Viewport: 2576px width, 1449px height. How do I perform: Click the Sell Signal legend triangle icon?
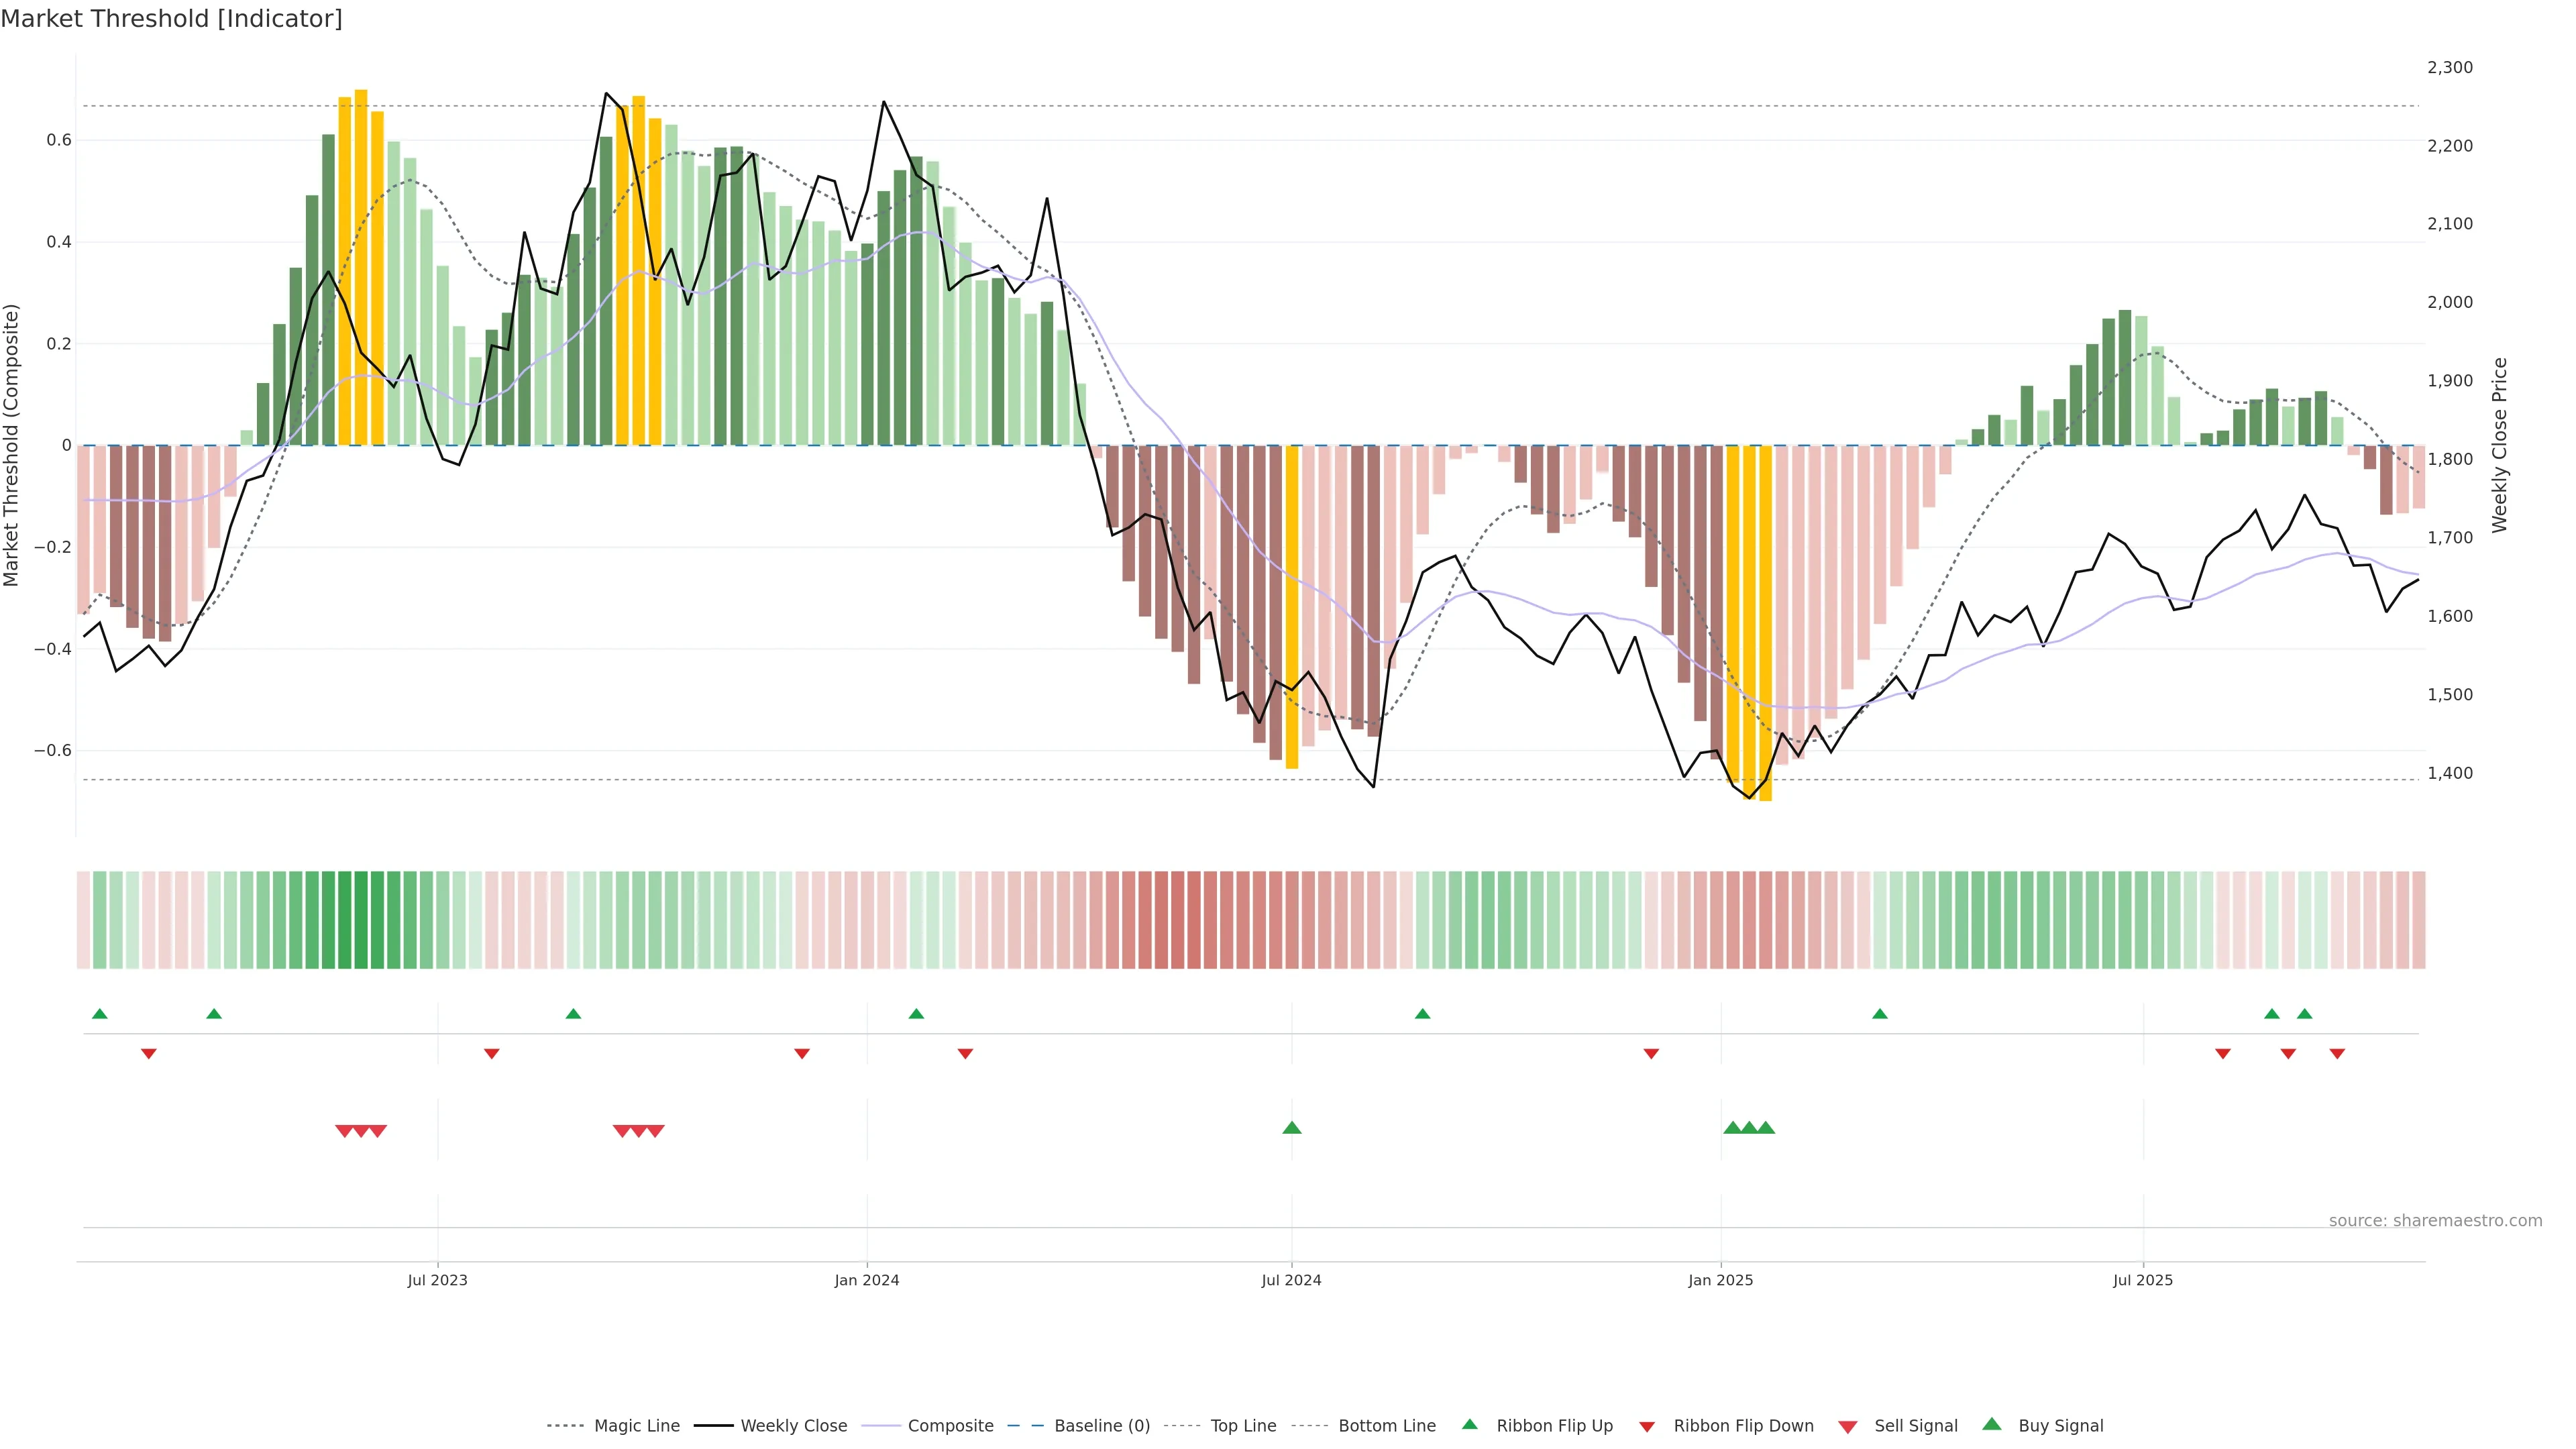pos(1847,1426)
